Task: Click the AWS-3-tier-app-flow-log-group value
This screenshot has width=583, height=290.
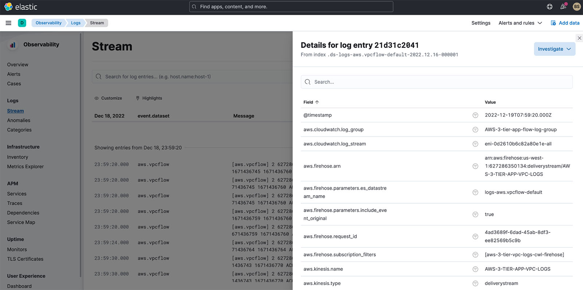Action: coord(520,130)
